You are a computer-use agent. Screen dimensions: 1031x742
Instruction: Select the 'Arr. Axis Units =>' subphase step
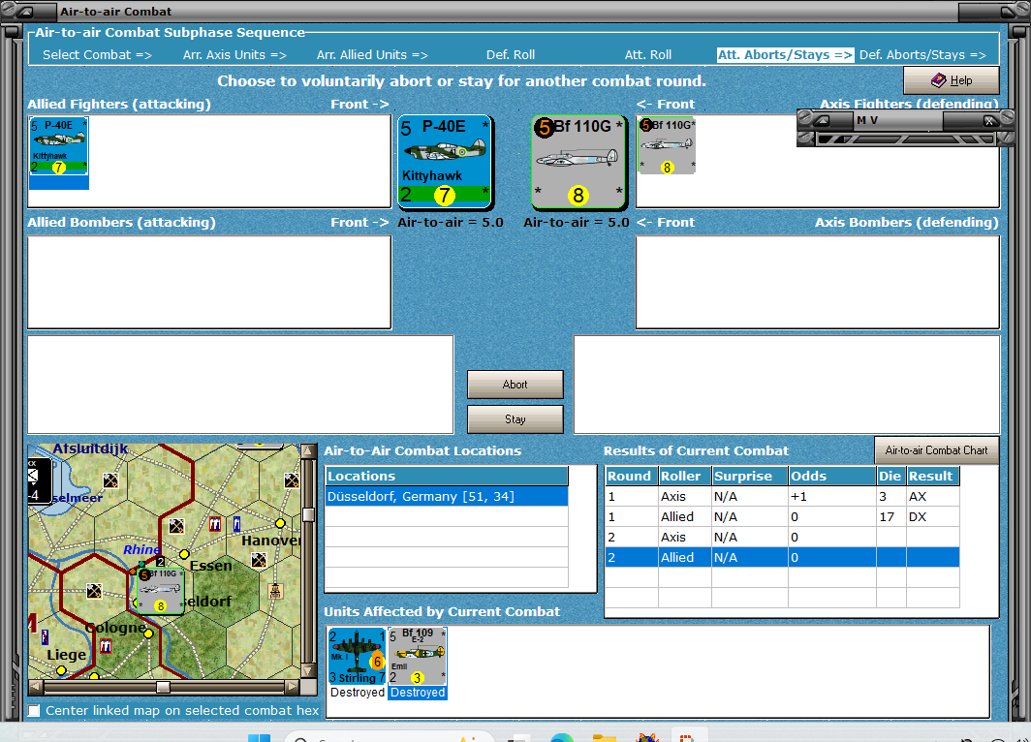coord(234,54)
